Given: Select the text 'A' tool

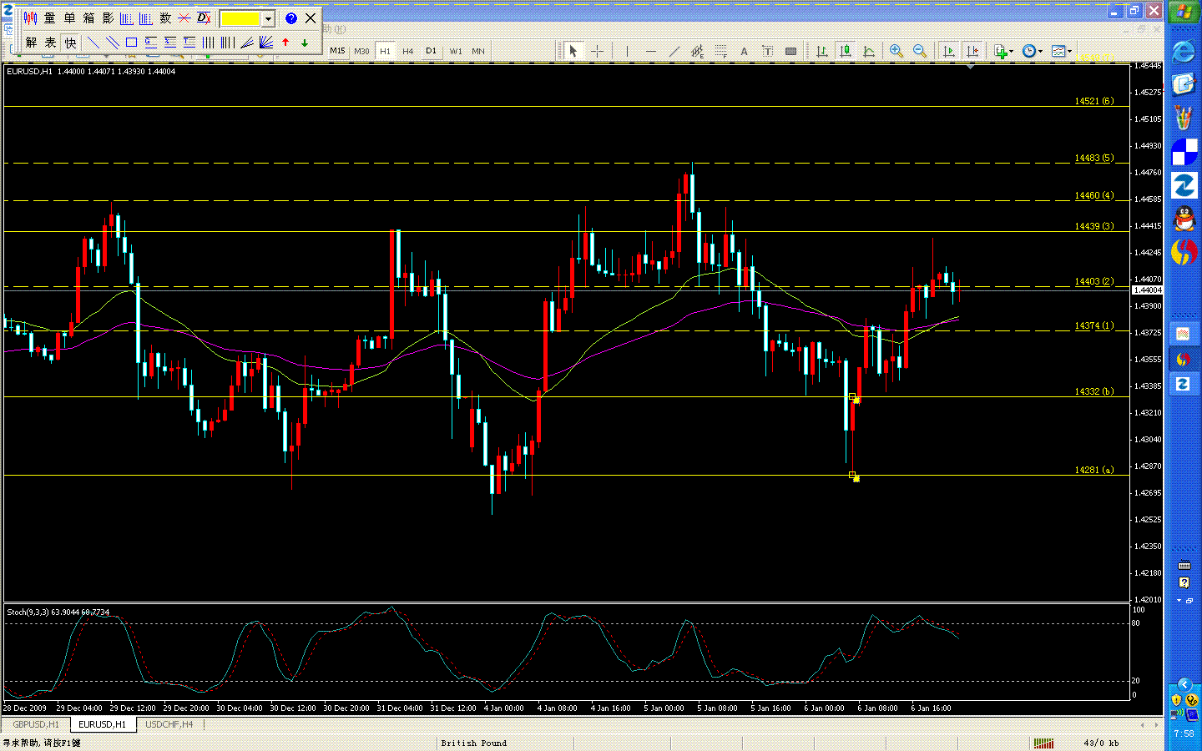Looking at the screenshot, I should point(744,51).
